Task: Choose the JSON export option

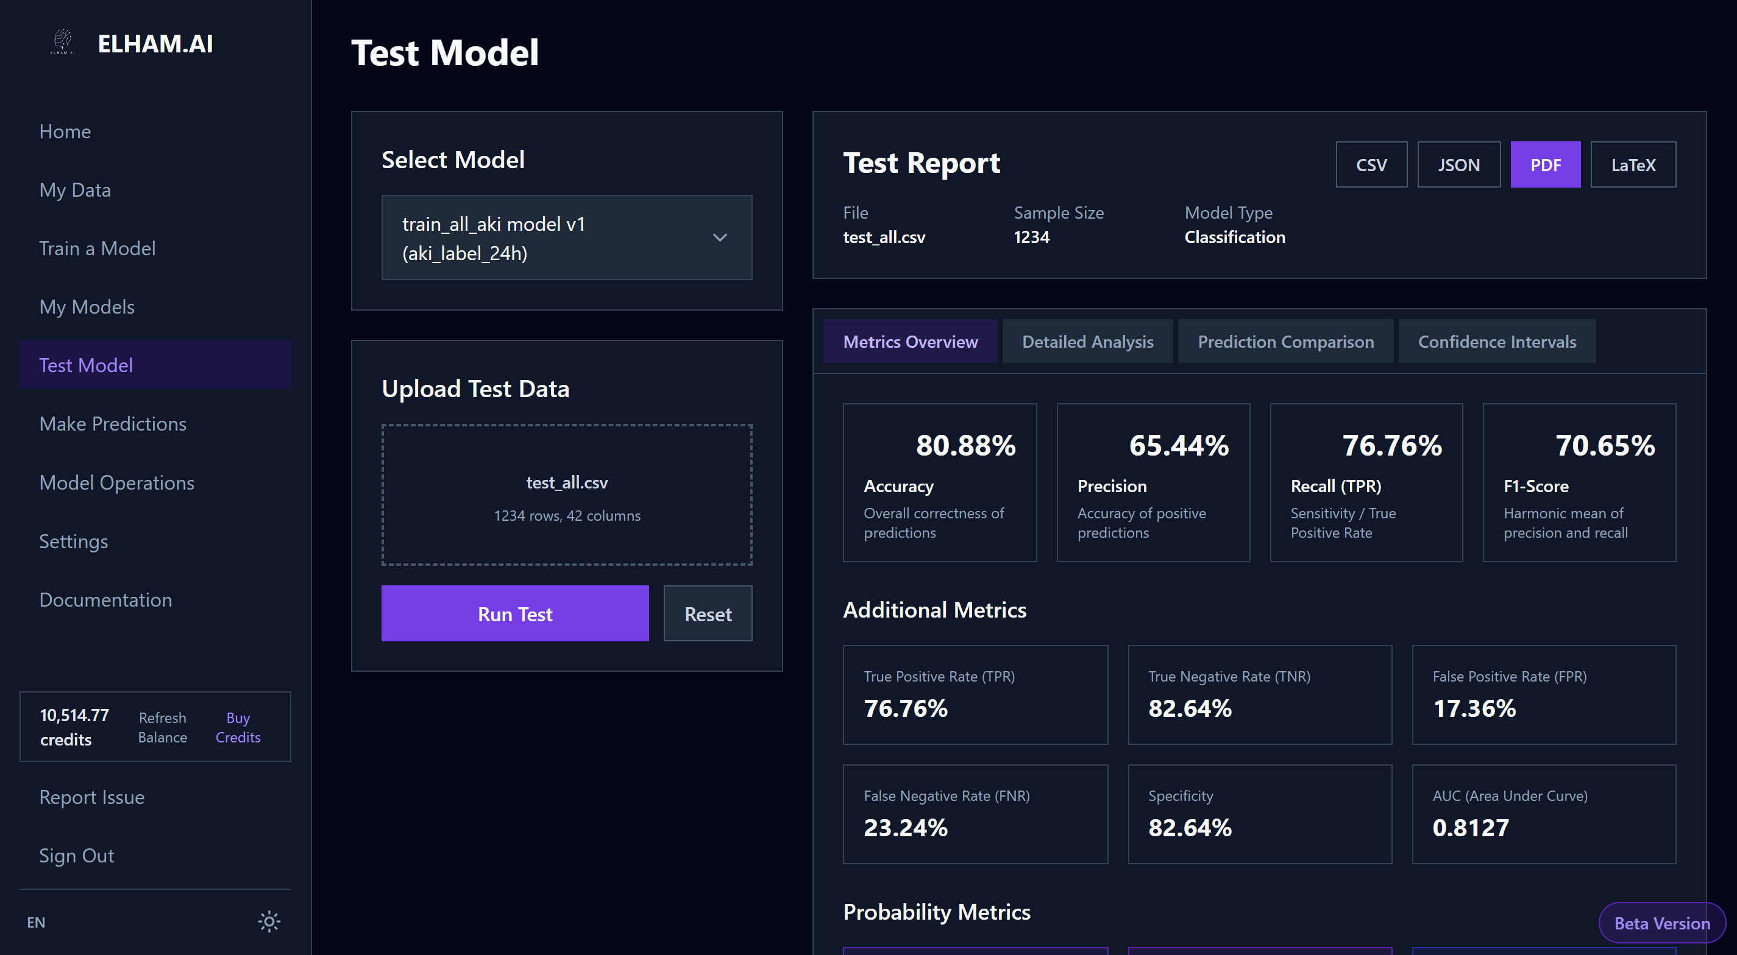Action: pos(1458,164)
